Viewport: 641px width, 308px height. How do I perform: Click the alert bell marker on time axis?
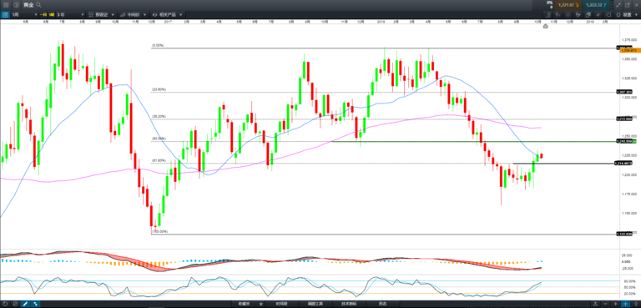[545, 26]
